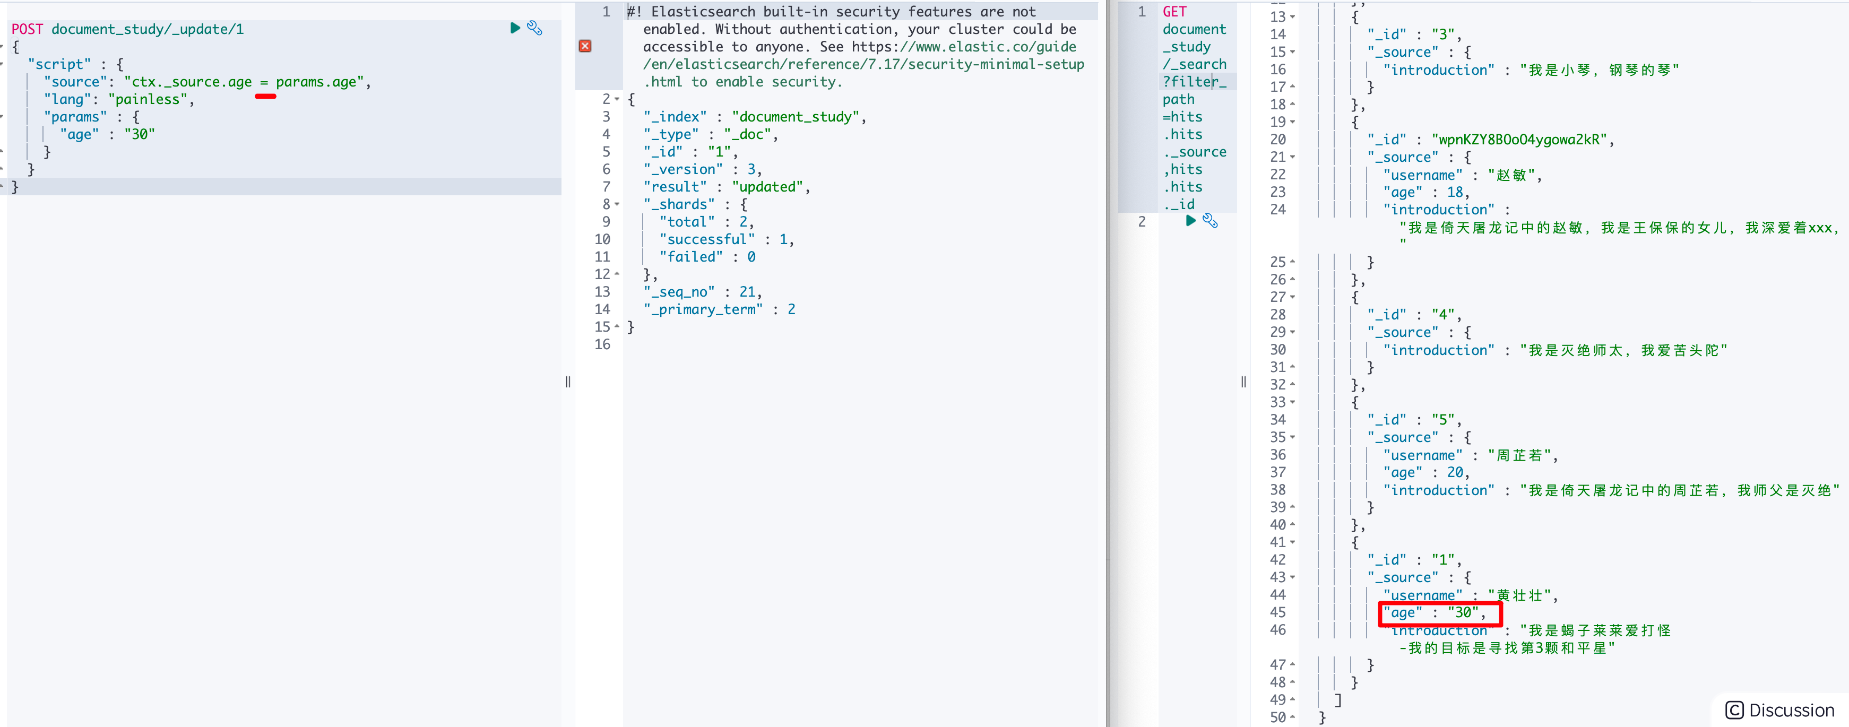Click "username" : "黄壮壮" line
The width and height of the screenshot is (1849, 727).
tap(1470, 595)
